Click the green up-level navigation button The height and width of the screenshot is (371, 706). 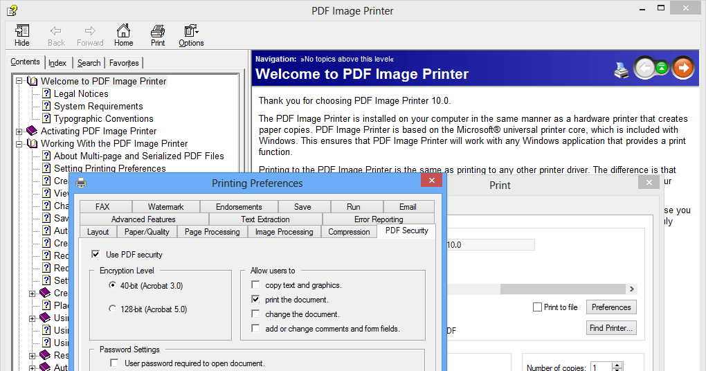pyautogui.click(x=662, y=68)
